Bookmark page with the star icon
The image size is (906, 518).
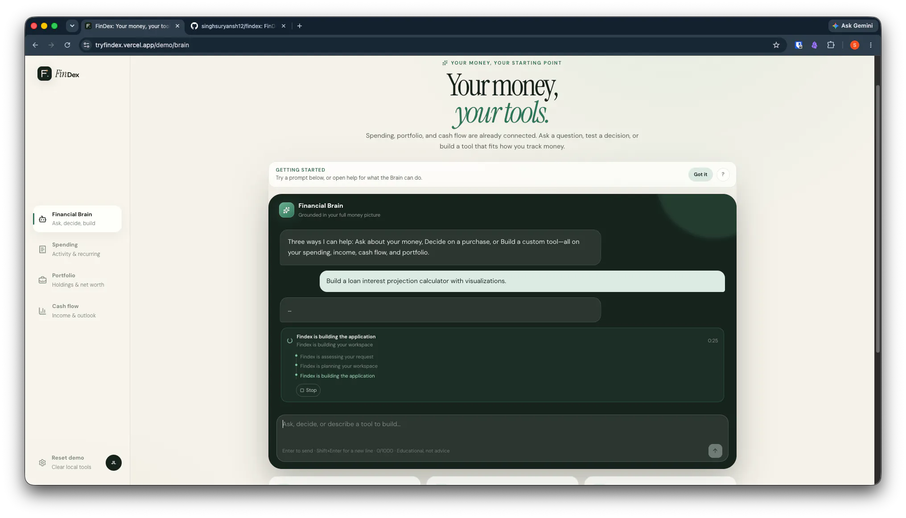point(776,45)
